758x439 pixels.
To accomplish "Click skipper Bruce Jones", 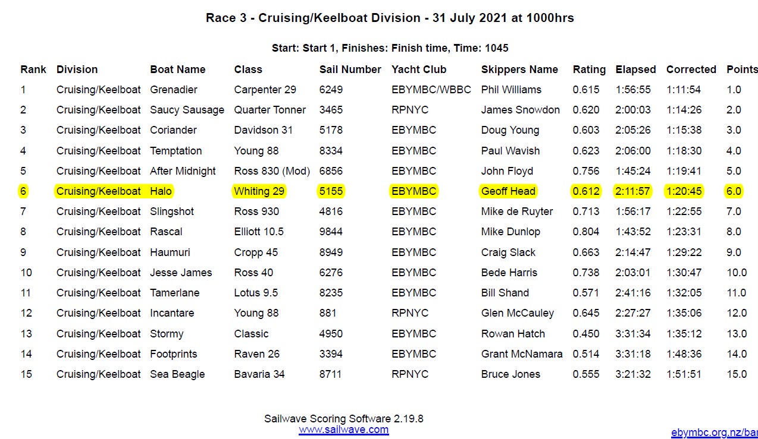I will 510,374.
